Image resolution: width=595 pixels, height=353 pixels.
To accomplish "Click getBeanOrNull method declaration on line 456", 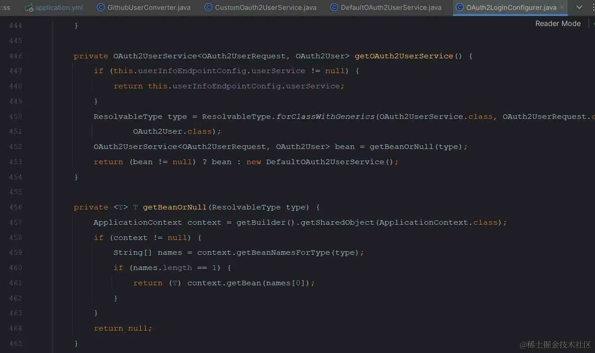I will click(x=175, y=207).
